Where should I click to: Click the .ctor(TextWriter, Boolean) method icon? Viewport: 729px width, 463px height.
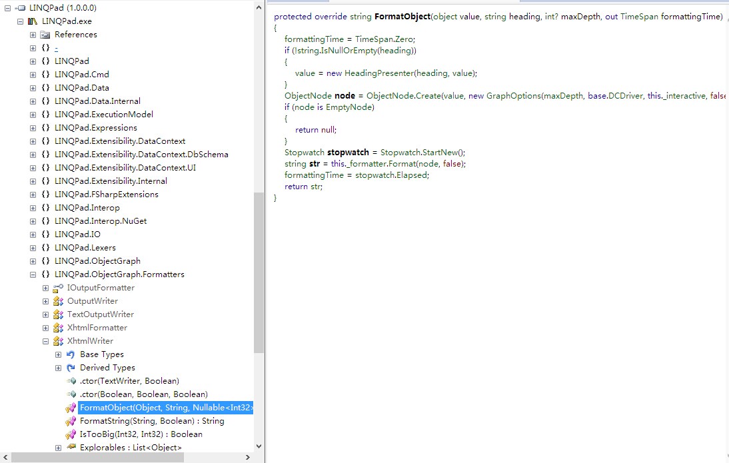click(71, 381)
